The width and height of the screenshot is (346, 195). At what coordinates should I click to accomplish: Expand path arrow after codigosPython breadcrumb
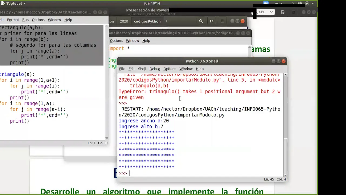[x=167, y=21]
